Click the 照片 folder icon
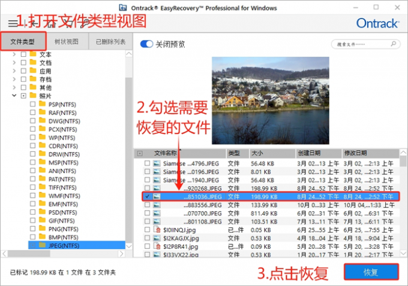The height and width of the screenshot is (286, 408). click(33, 96)
